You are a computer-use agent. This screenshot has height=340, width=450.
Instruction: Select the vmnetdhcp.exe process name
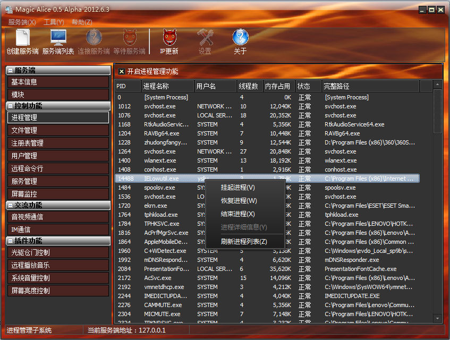(x=164, y=287)
